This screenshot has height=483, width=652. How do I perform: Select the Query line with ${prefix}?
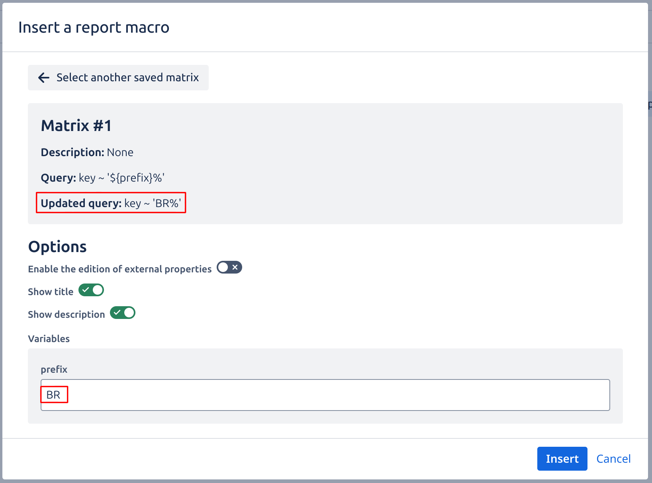click(103, 178)
